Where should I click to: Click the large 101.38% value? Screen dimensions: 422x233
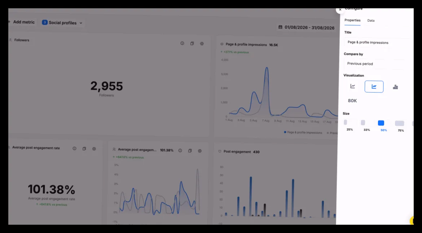(52, 189)
